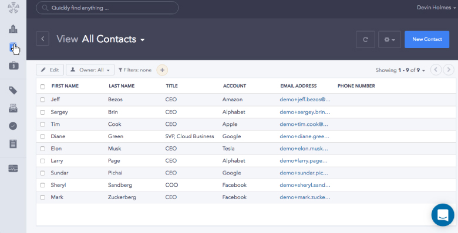
Task: Select the Sheryl Sandberg row checkbox
Action: tap(43, 185)
